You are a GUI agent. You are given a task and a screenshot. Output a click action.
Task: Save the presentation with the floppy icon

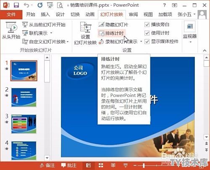[16, 5]
